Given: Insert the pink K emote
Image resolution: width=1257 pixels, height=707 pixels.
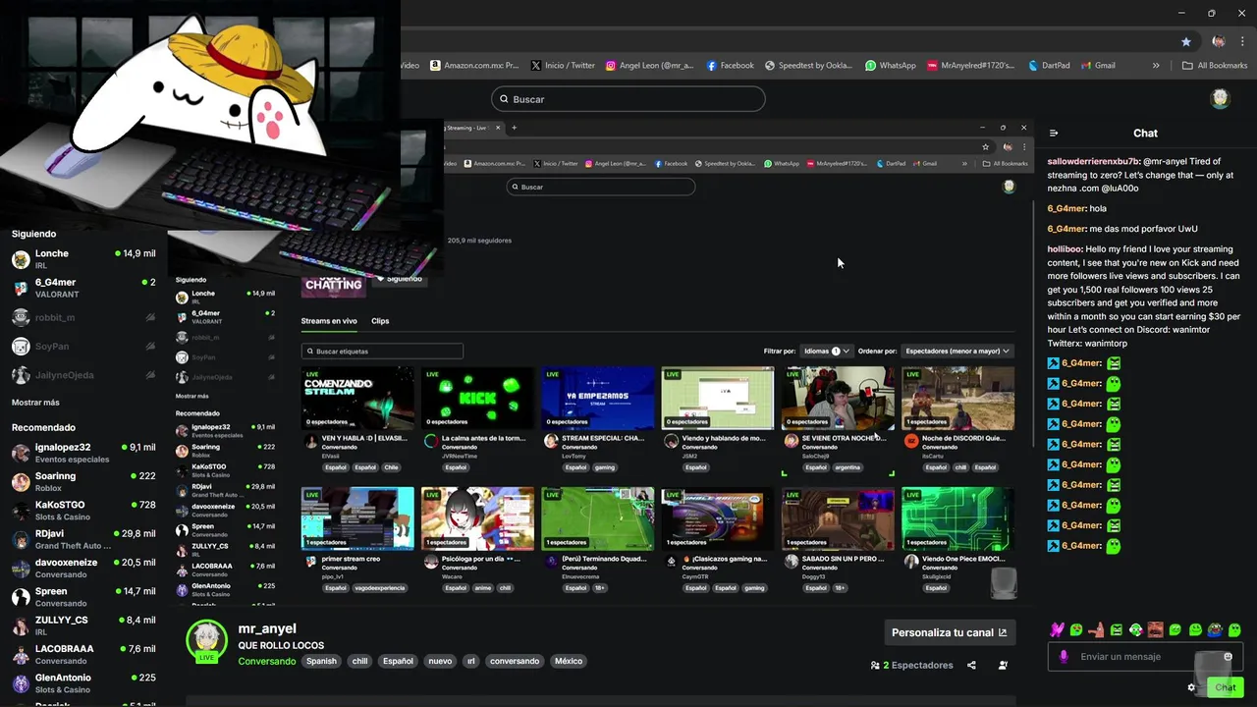Looking at the screenshot, I should click(1057, 629).
